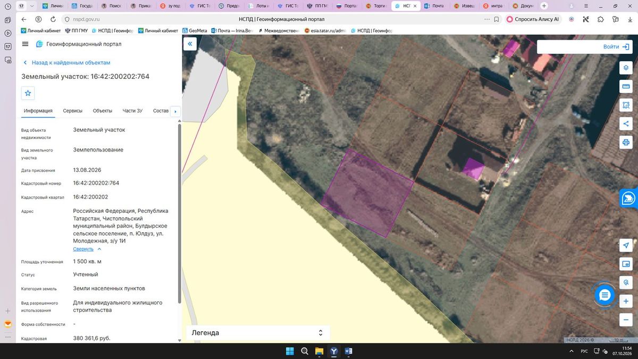The width and height of the screenshot is (638, 359).
Task: Select the area search tool
Action: click(x=626, y=105)
